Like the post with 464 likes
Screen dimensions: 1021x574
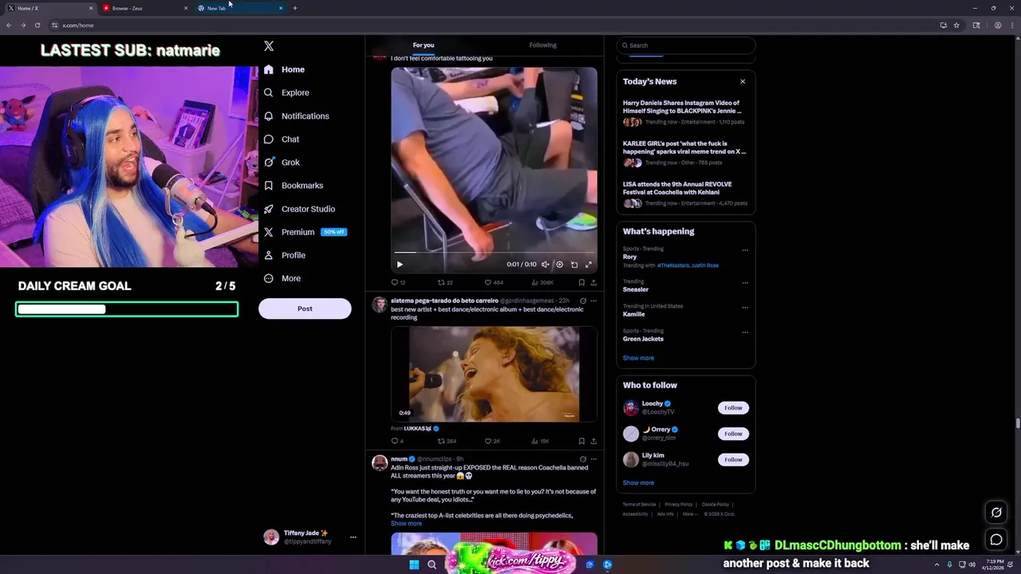494,282
